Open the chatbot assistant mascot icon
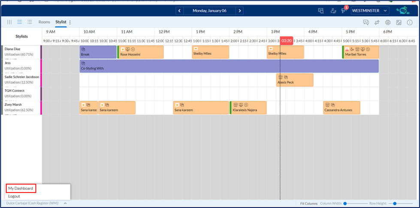Image resolution: width=420 pixels, height=208 pixels. 403,11
